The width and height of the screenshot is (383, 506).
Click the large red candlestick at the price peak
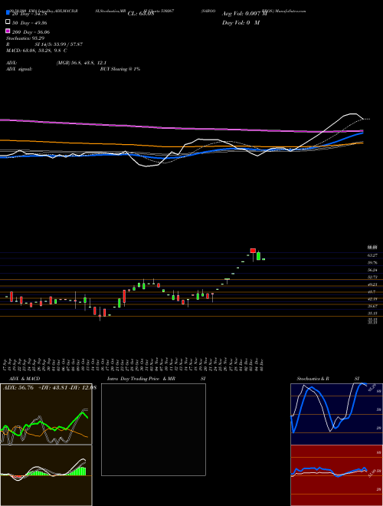click(253, 251)
